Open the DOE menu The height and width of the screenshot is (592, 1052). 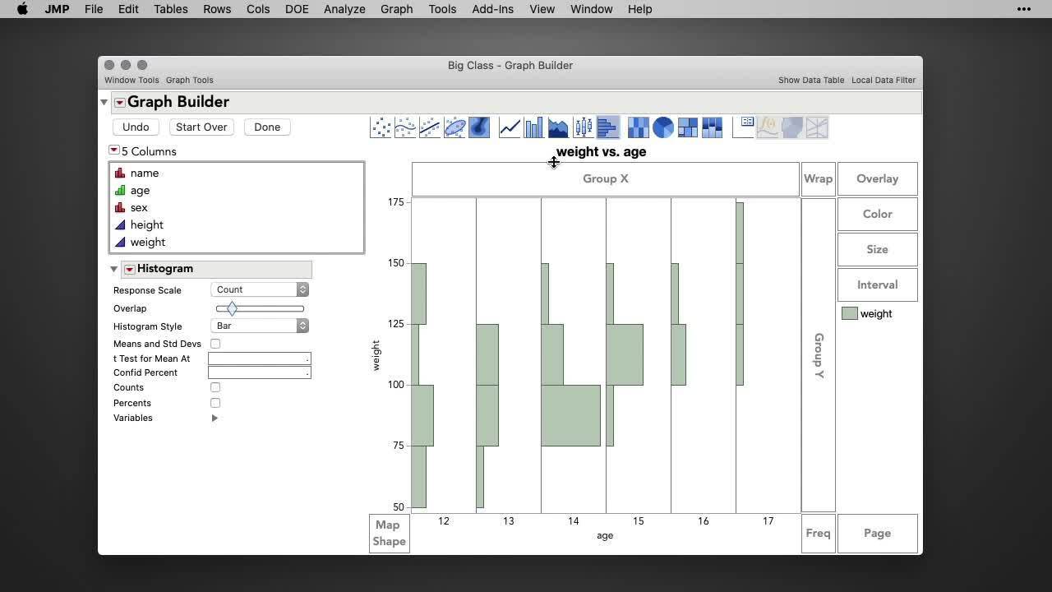coord(297,9)
